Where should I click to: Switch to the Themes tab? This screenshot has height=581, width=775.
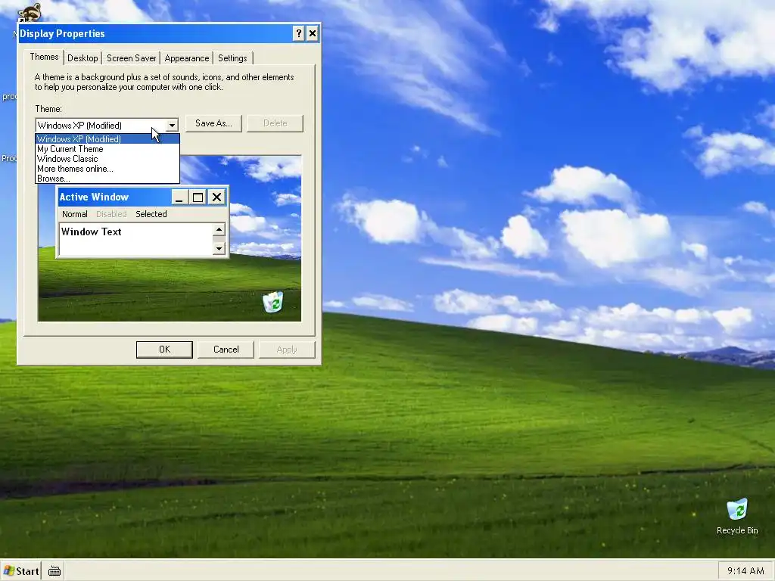pos(44,57)
